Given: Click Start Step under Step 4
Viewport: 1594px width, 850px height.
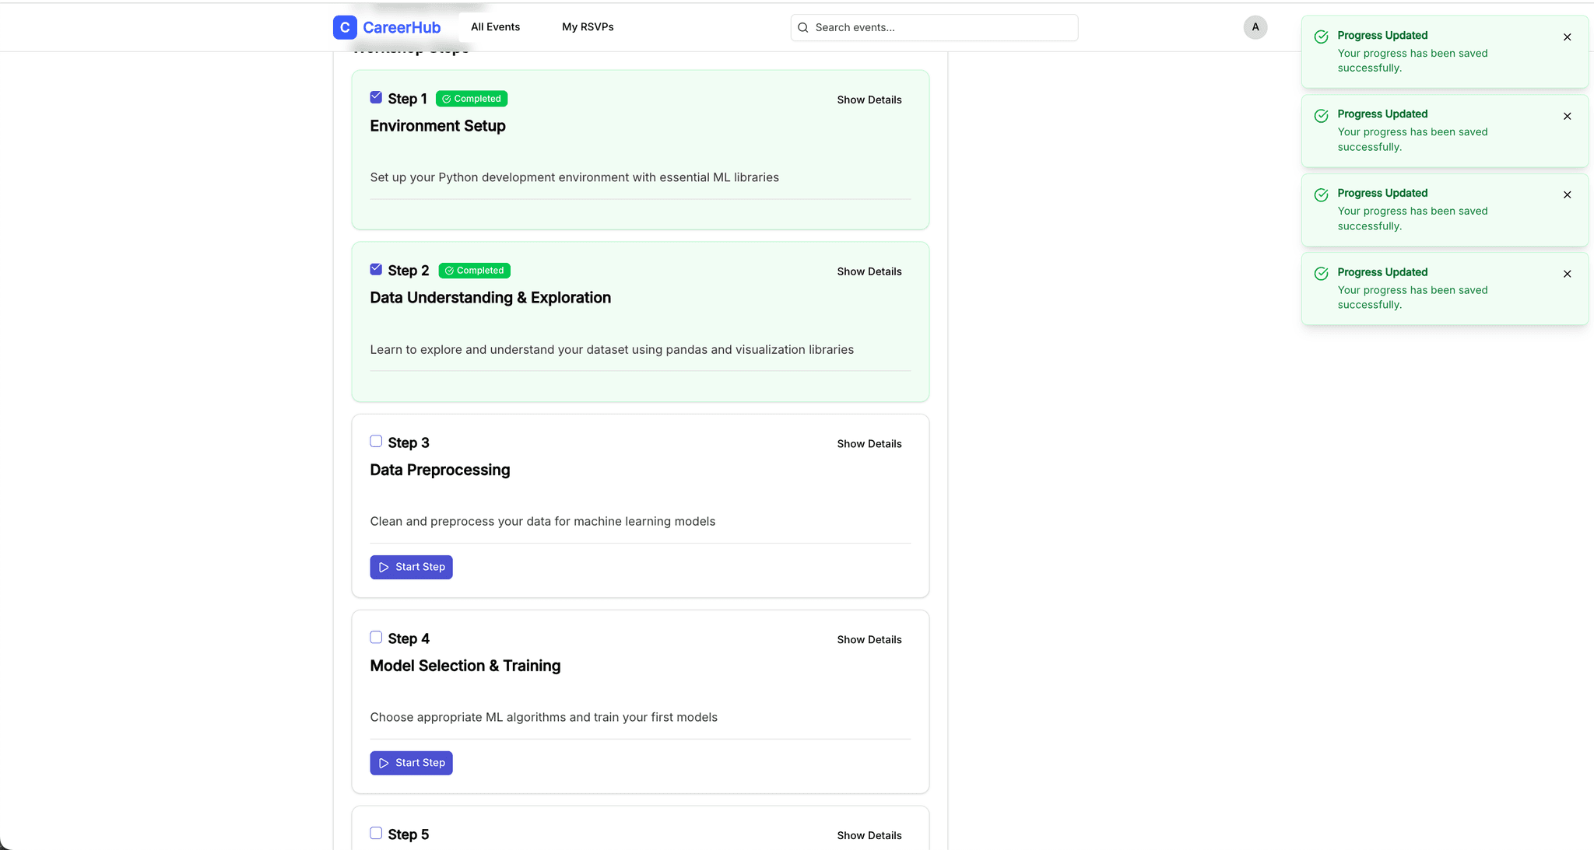Looking at the screenshot, I should point(411,762).
